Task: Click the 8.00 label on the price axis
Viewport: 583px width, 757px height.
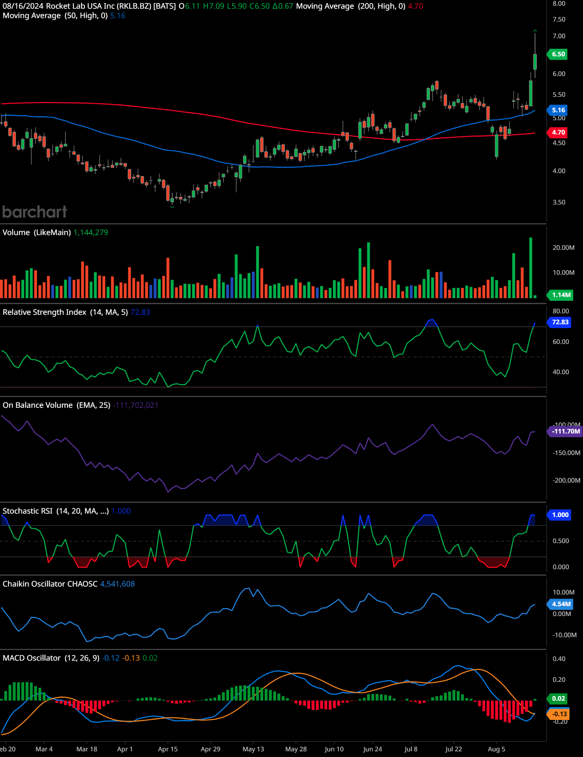Action: [559, 4]
